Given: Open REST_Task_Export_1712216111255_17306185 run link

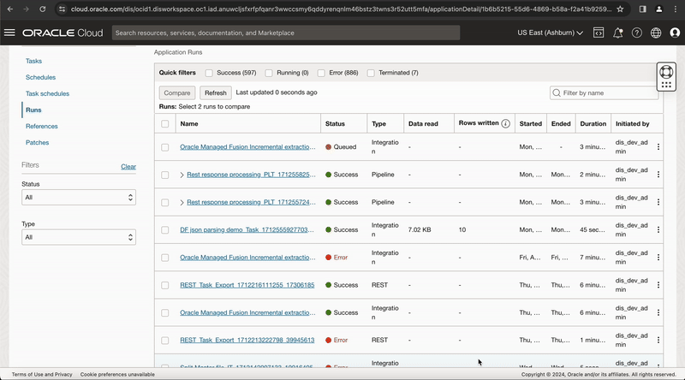Looking at the screenshot, I should pyautogui.click(x=247, y=285).
